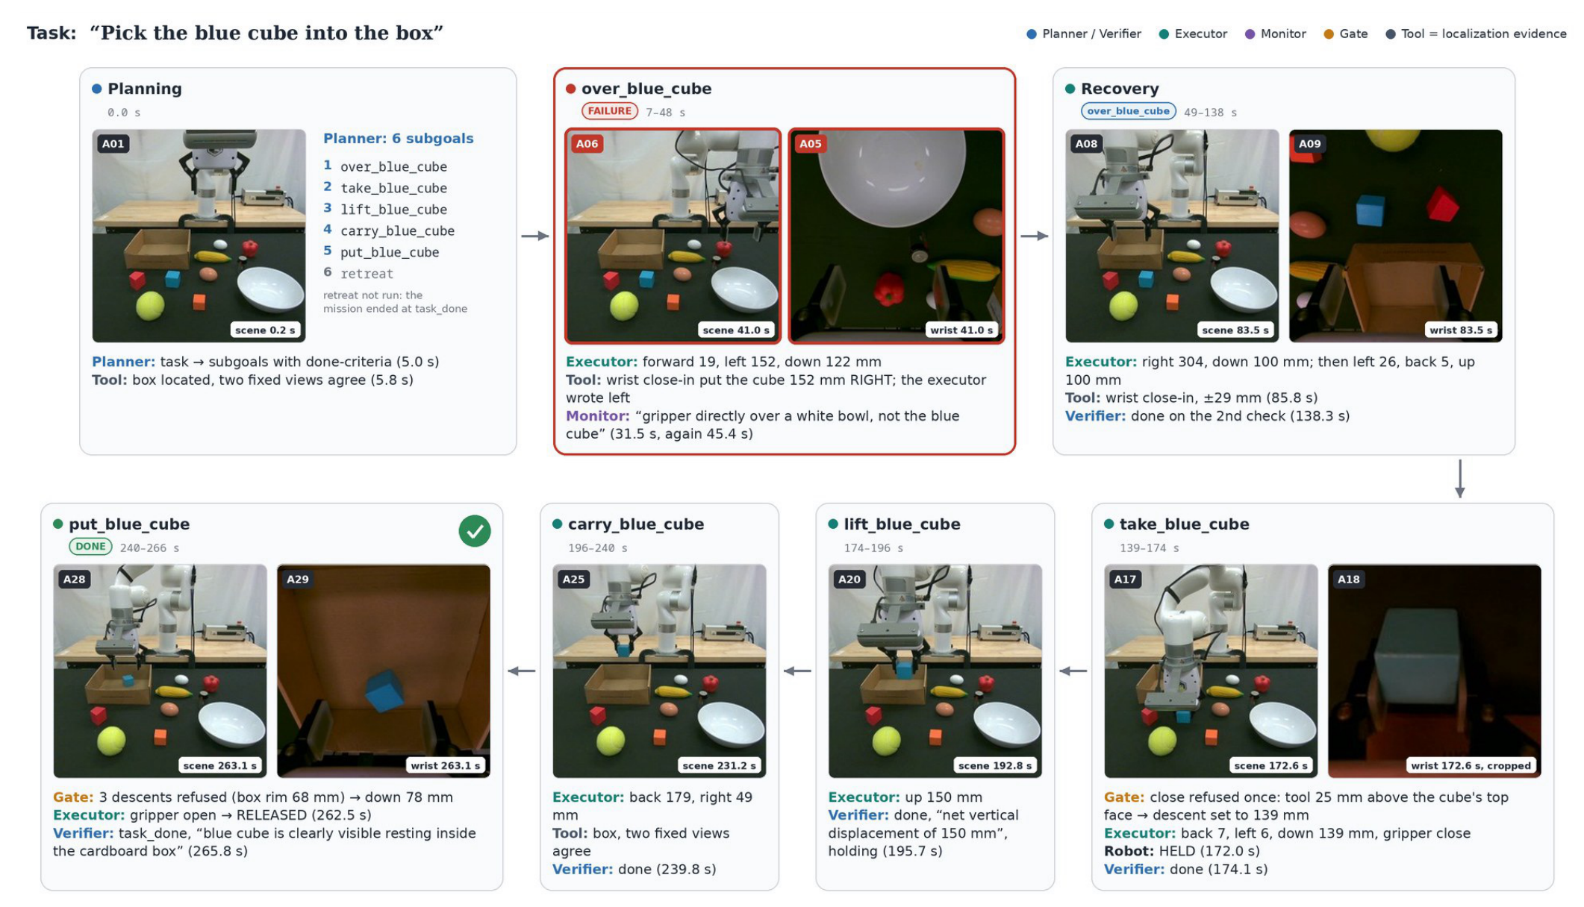The height and width of the screenshot is (907, 1584).
Task: Click the Gate legend dot
Action: pyautogui.click(x=1329, y=34)
